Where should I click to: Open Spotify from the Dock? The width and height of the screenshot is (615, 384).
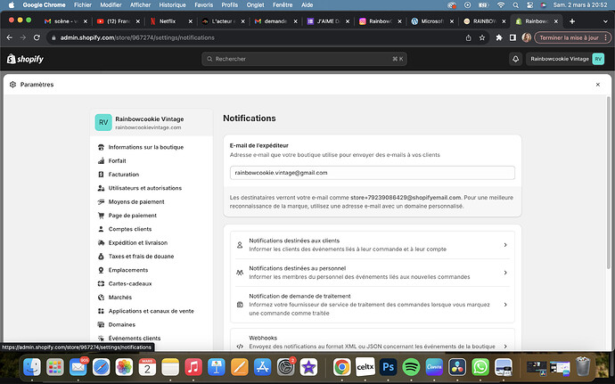pos(411,367)
